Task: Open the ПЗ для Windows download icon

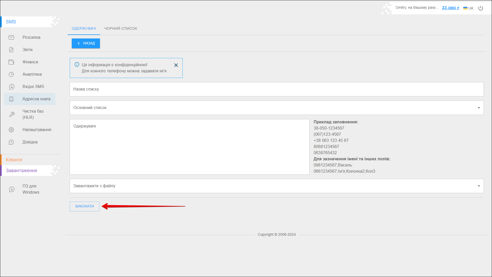Action: tap(12, 189)
